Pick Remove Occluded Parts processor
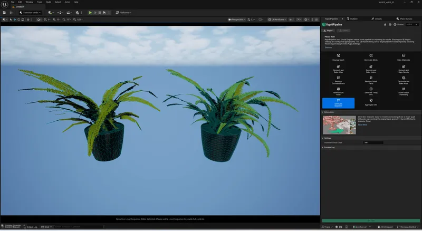 (x=338, y=80)
